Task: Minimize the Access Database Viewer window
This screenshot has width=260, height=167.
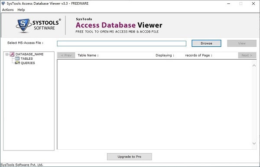Action: pos(228,3)
